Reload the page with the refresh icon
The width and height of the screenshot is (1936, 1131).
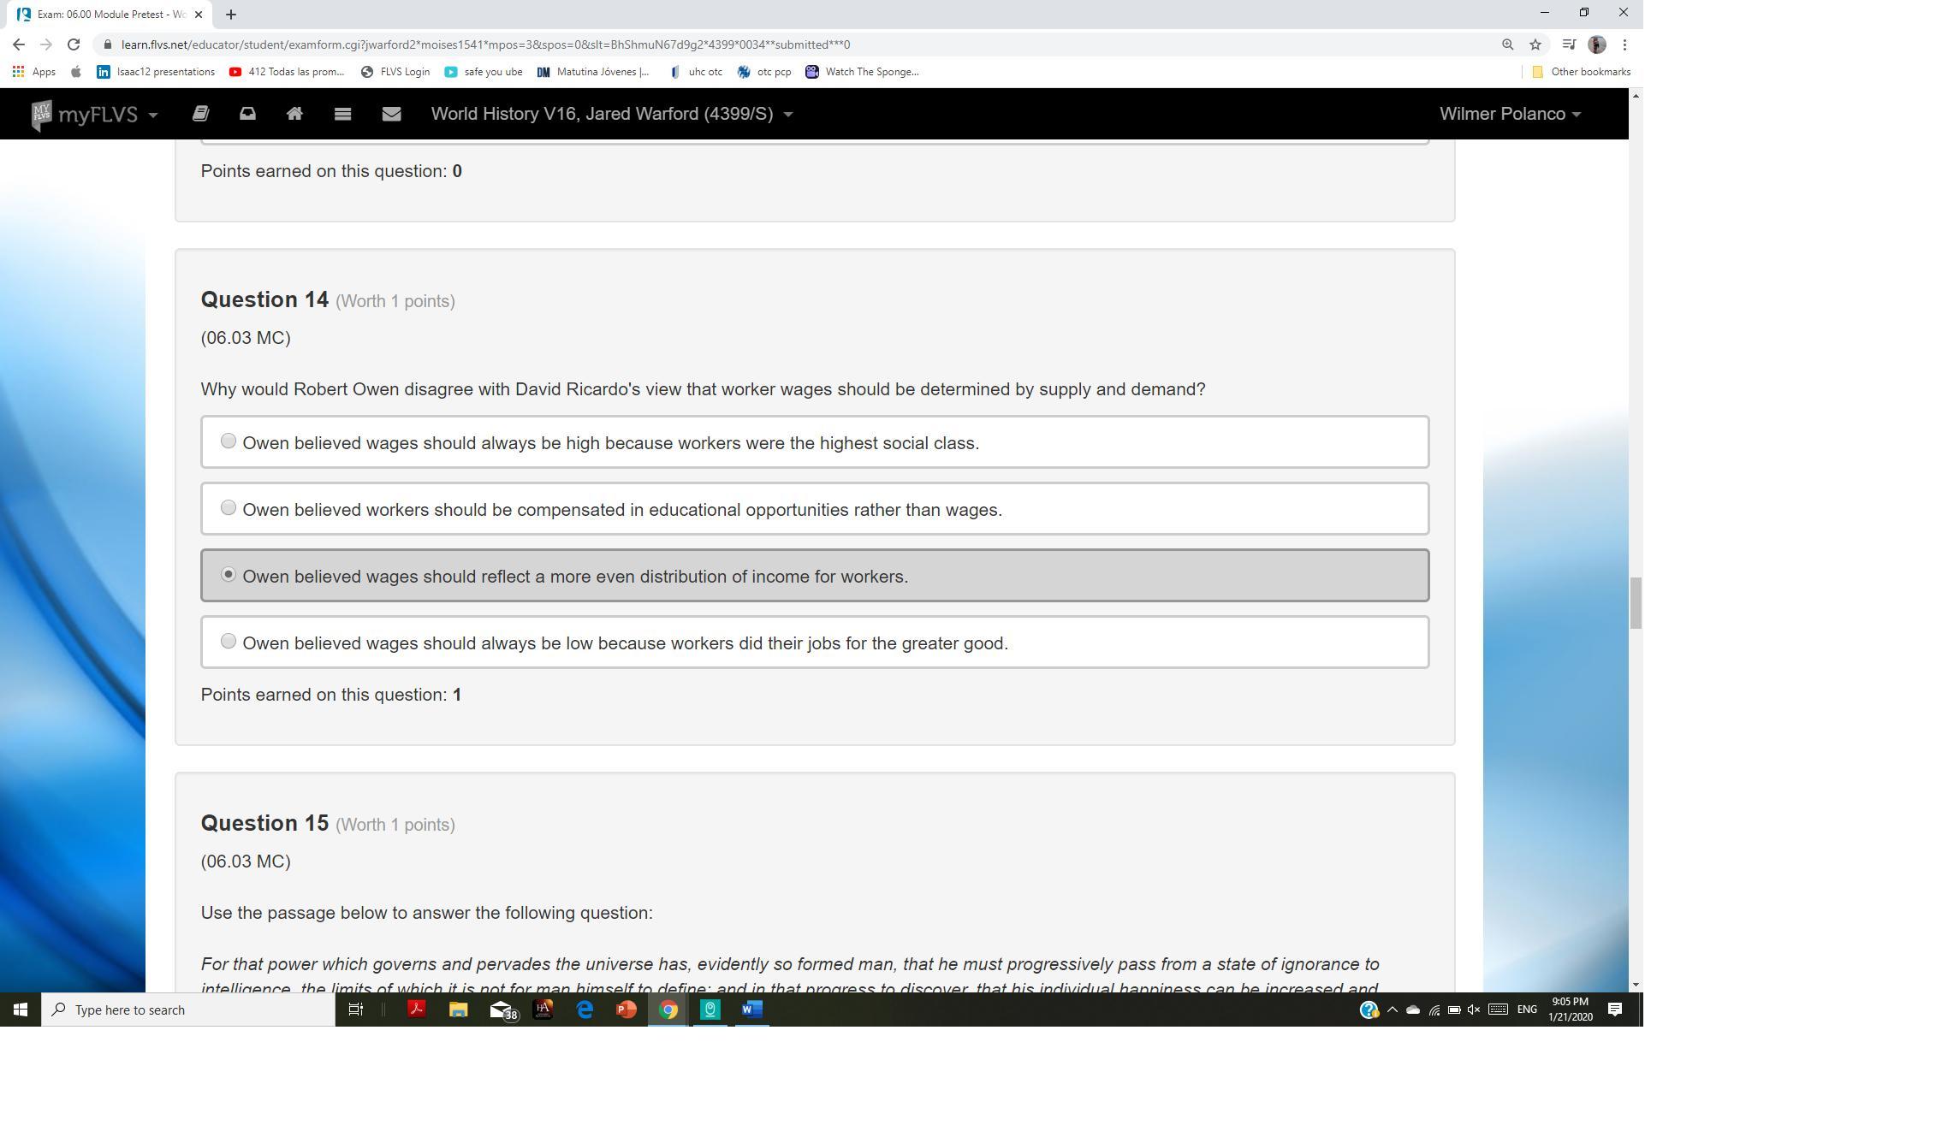tap(74, 44)
